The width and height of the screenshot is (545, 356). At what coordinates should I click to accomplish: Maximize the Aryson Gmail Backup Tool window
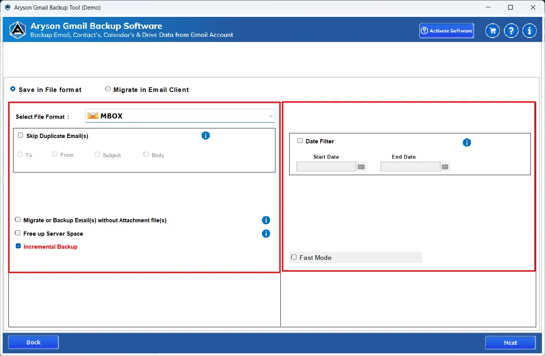[510, 7]
